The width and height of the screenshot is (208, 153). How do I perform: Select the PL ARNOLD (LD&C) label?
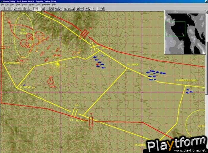[x=186, y=80]
